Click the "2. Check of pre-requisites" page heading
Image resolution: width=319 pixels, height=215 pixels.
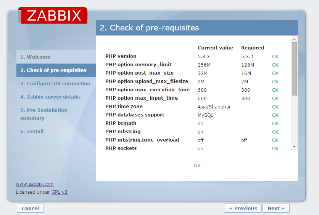click(149, 27)
